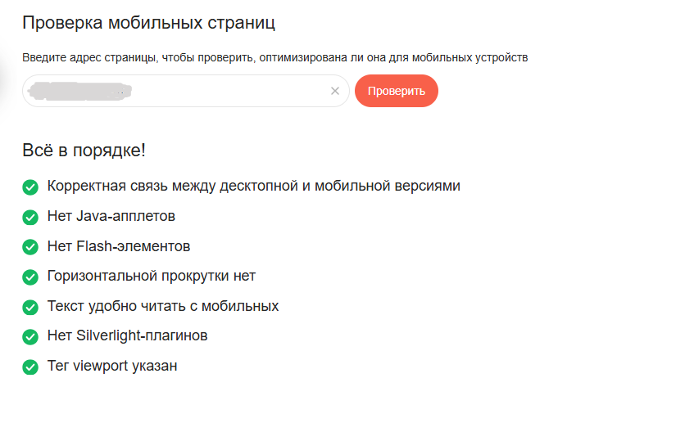Click the green checkmark beside desktop-mobile link result
The height and width of the screenshot is (432, 694).
(x=30, y=187)
